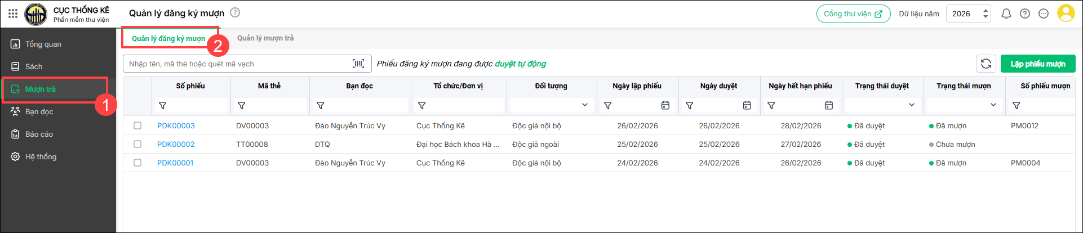Open help icon beside page title
Image resolution: width=1083 pixels, height=233 pixels.
click(x=235, y=13)
